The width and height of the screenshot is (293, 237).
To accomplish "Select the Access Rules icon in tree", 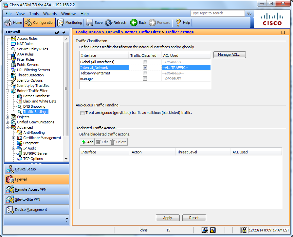I will 13,39.
